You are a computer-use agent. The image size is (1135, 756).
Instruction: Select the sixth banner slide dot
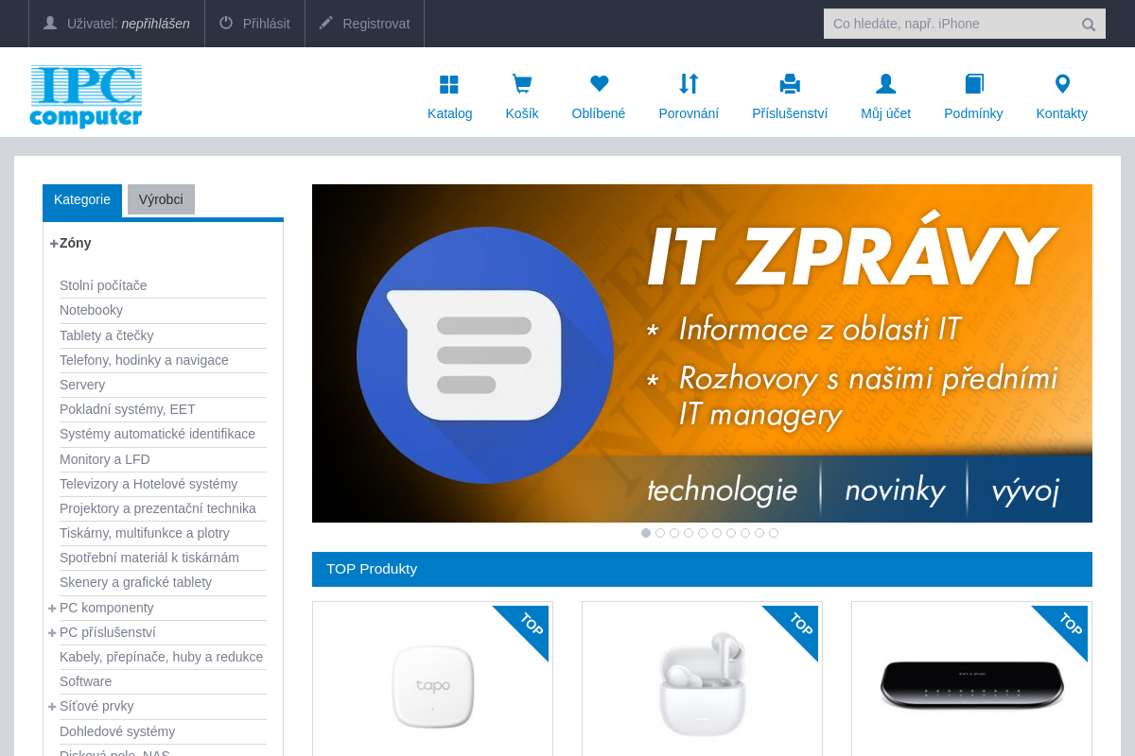pos(717,533)
